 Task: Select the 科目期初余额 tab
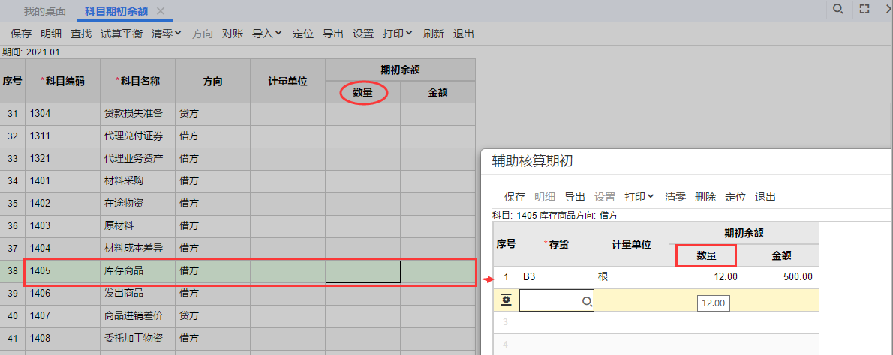click(x=117, y=11)
